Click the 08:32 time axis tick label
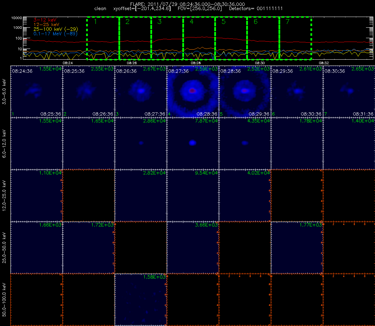The height and width of the screenshot is (326, 375). coord(324,63)
